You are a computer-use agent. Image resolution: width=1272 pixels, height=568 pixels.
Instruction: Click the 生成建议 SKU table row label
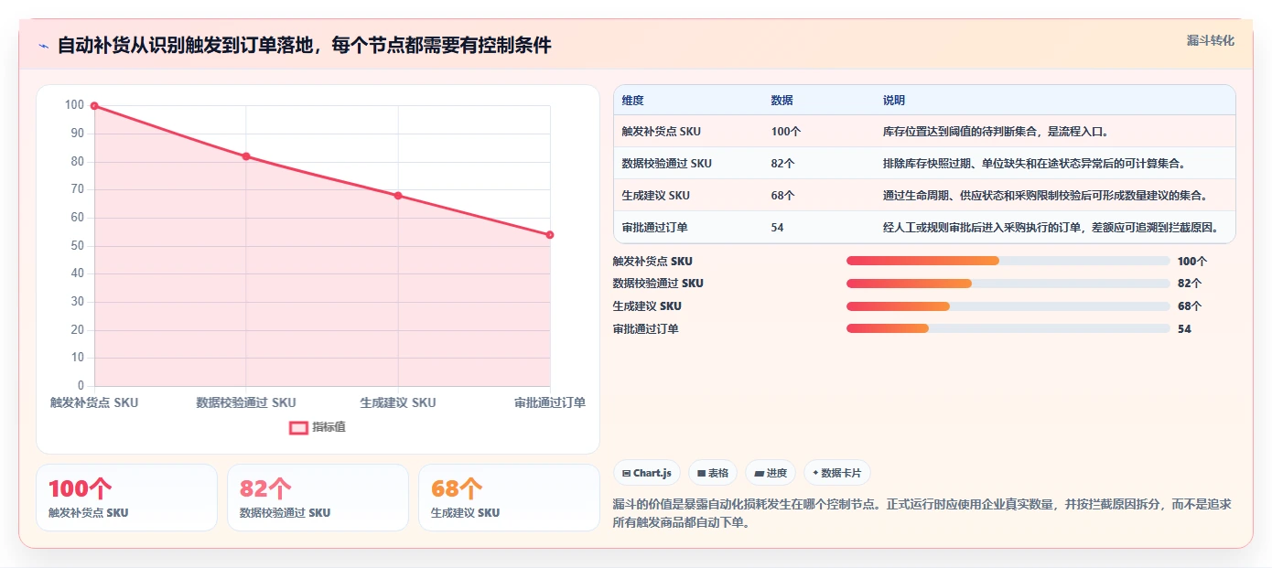[x=656, y=196]
